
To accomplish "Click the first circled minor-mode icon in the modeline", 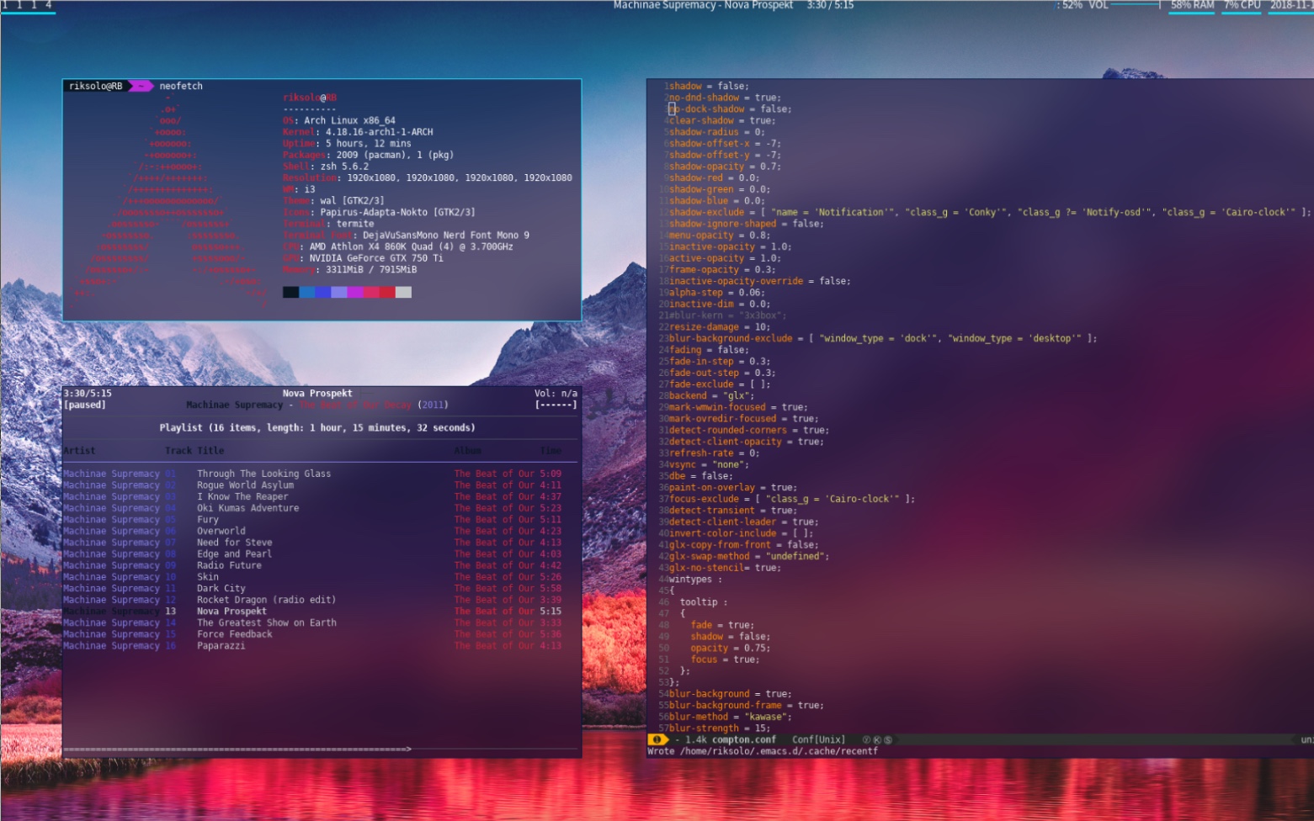I will (x=866, y=739).
